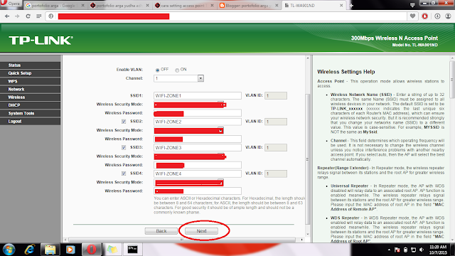
Task: Click the TP-LINK logo
Action: [41, 41]
